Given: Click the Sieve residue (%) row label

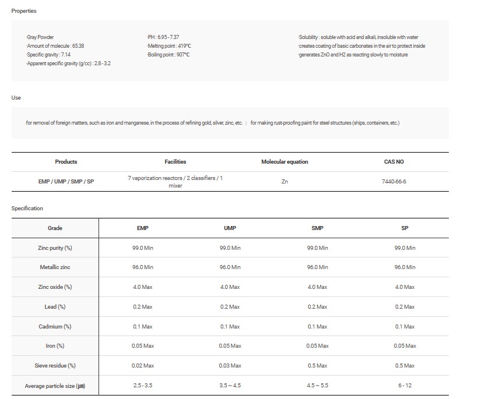Looking at the screenshot, I should 55,366.
